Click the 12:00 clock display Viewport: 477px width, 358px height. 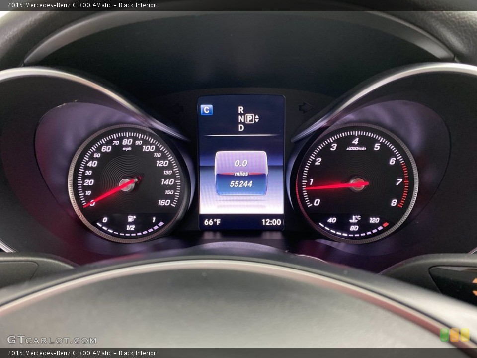271,222
